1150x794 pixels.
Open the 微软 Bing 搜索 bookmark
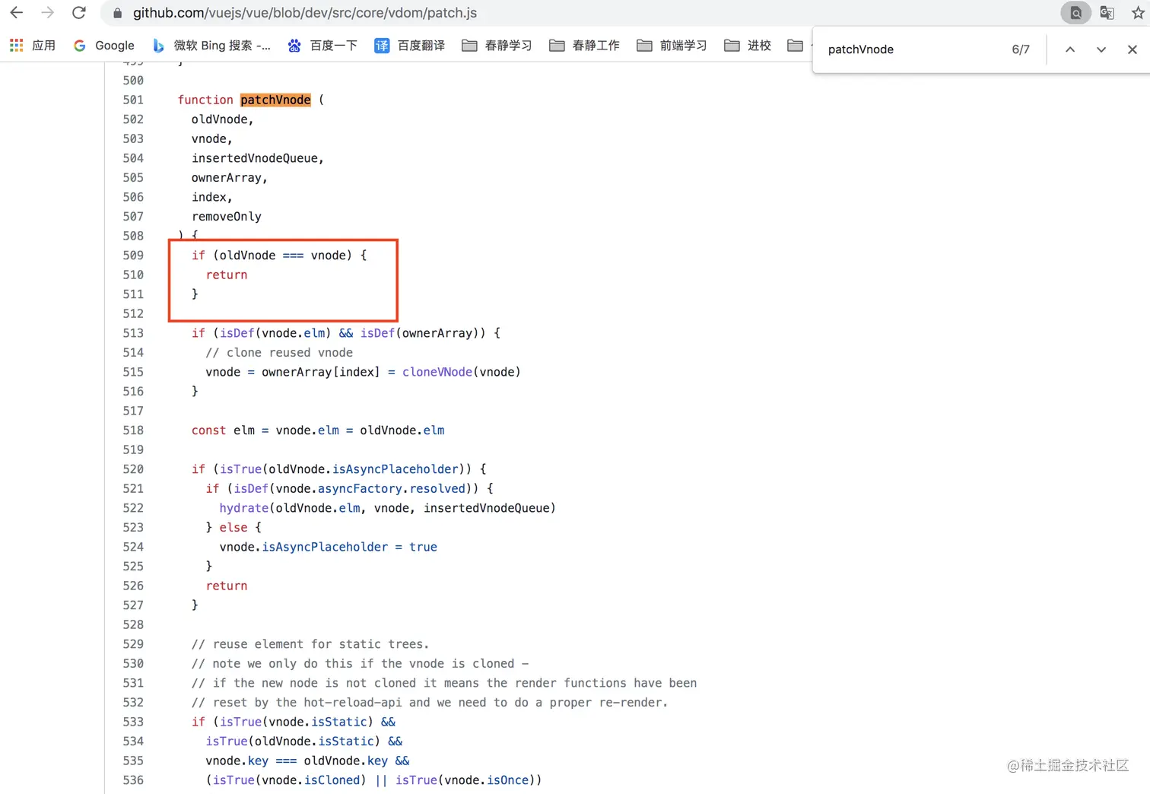pos(211,46)
